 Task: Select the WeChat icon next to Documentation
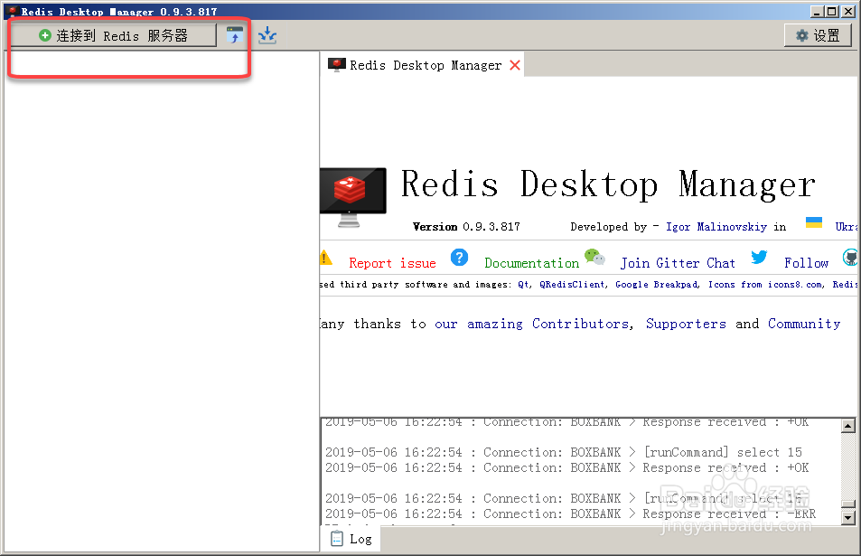594,257
